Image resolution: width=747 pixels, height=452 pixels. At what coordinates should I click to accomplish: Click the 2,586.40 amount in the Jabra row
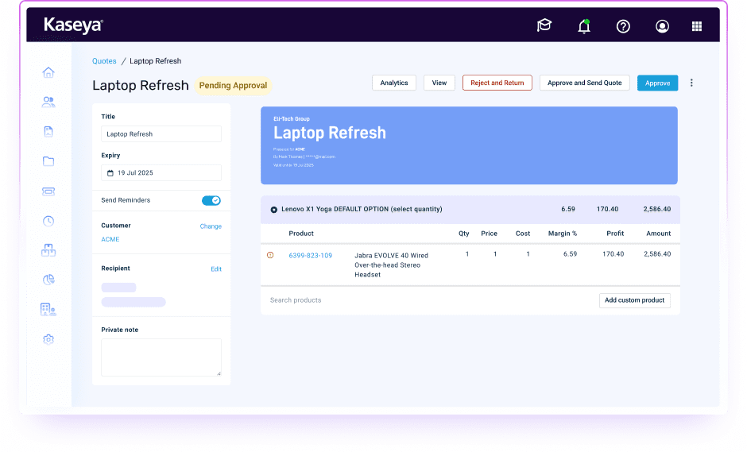[657, 254]
